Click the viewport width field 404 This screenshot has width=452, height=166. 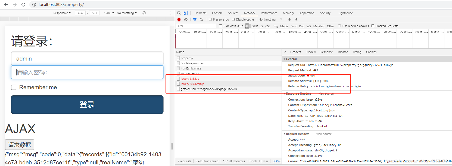(80, 13)
